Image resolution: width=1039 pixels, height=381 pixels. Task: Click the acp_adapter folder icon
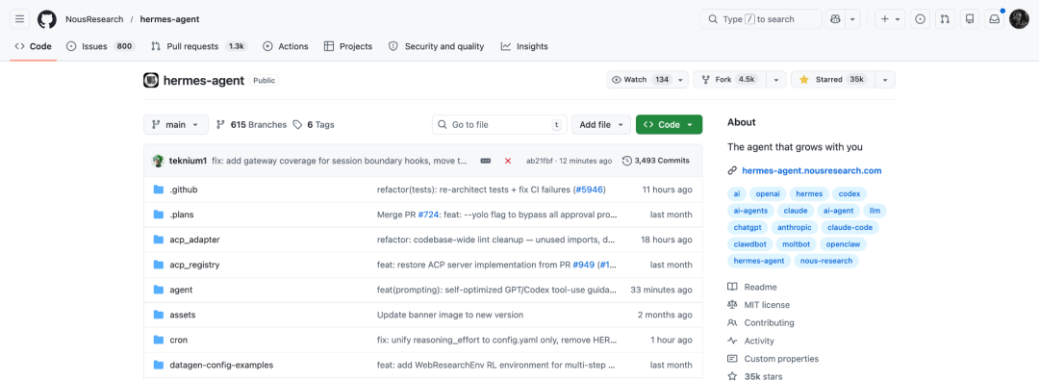(159, 240)
